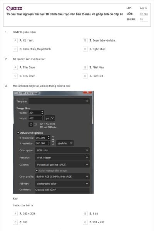Click the resolution chain link icon

[x=53, y=141]
